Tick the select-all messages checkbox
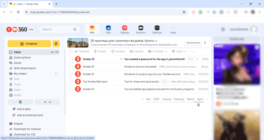The width and height of the screenshot is (264, 140). (x=71, y=51)
